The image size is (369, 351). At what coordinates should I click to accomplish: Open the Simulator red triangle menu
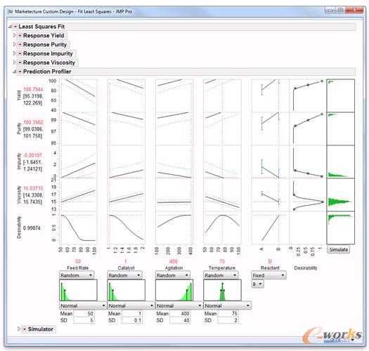point(25,329)
